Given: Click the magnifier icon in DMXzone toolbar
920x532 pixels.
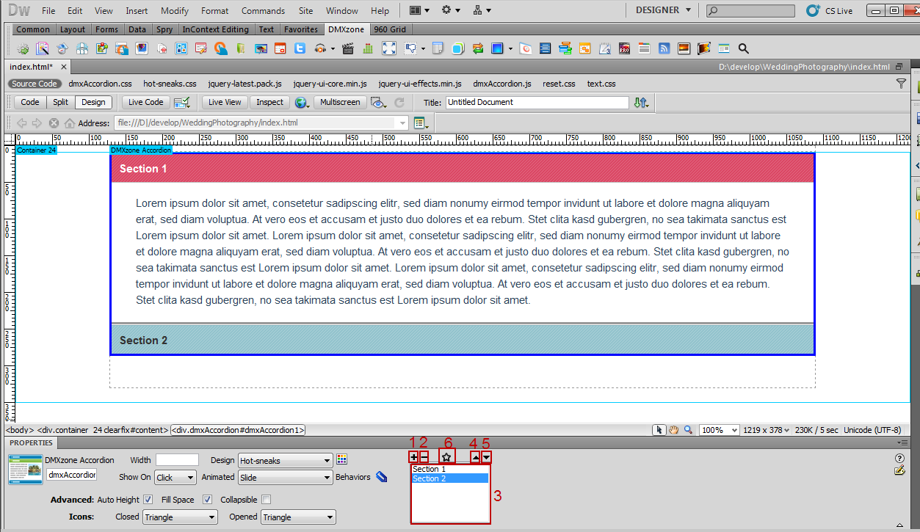Looking at the screenshot, I should pyautogui.click(x=743, y=48).
